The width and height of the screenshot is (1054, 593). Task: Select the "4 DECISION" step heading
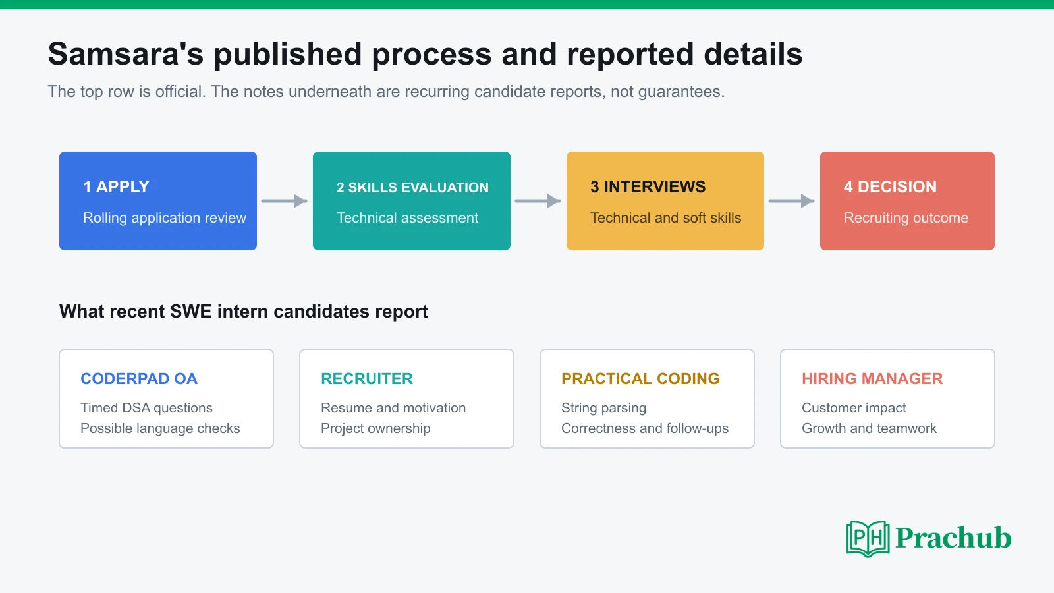tap(890, 187)
